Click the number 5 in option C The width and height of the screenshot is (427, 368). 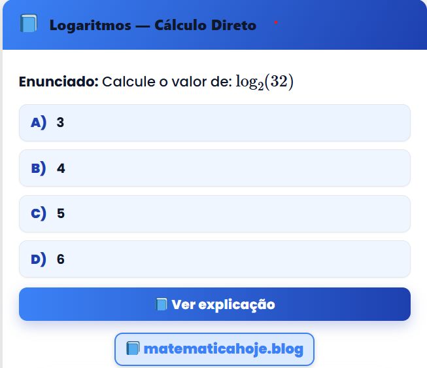(61, 213)
